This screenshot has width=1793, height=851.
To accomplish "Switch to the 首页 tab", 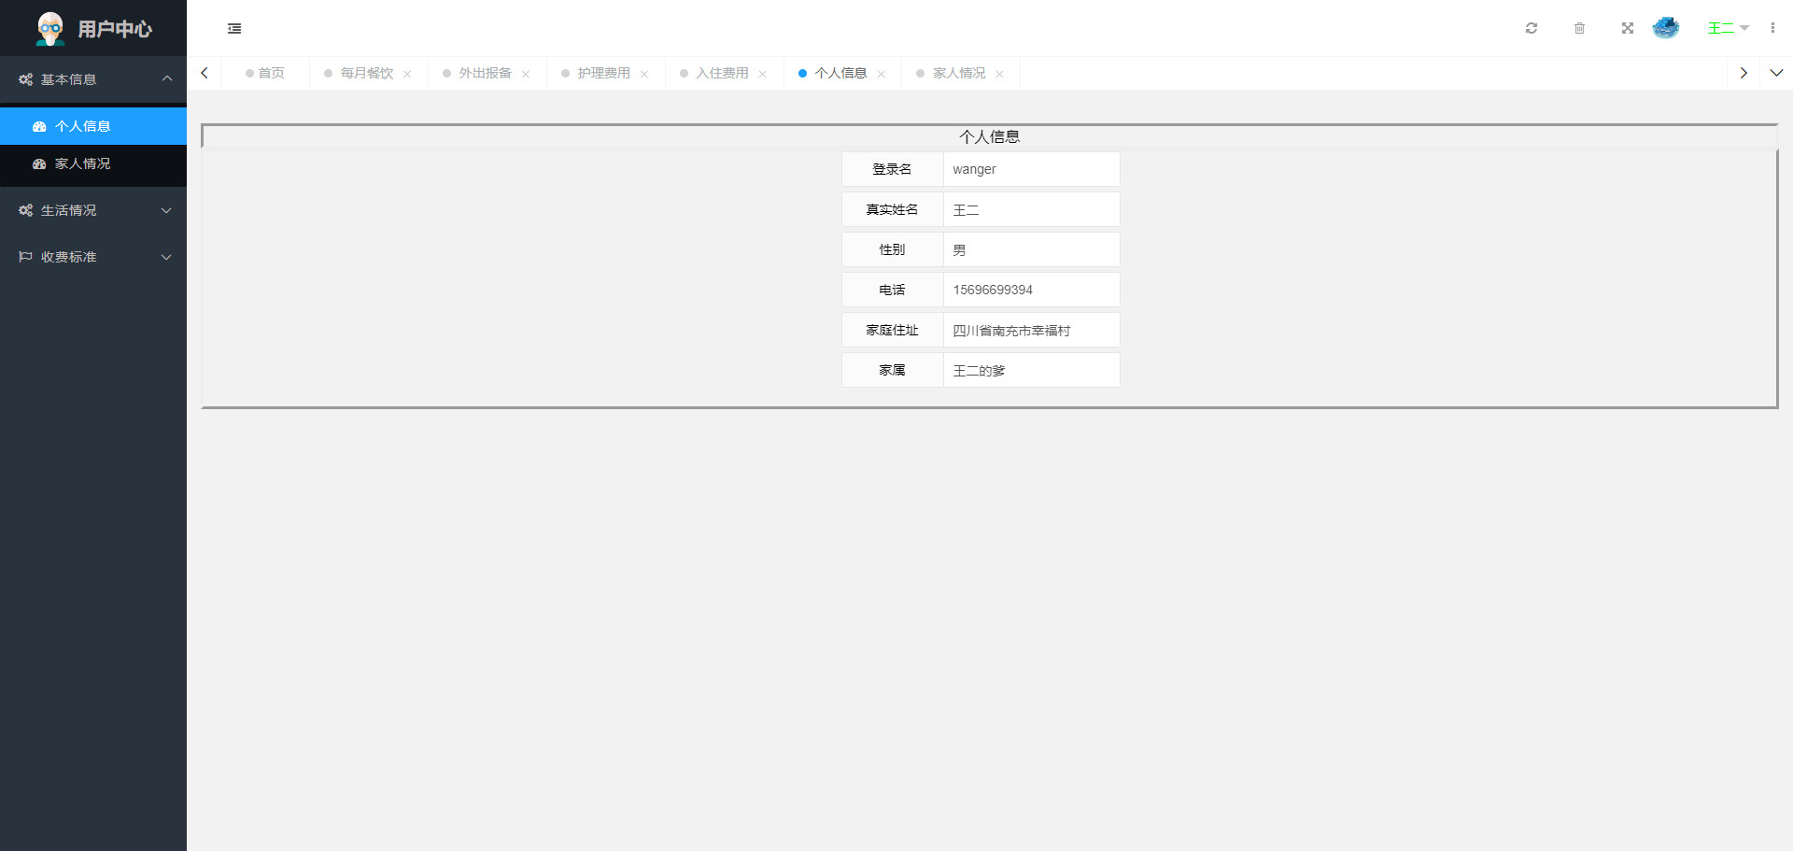I will point(265,73).
